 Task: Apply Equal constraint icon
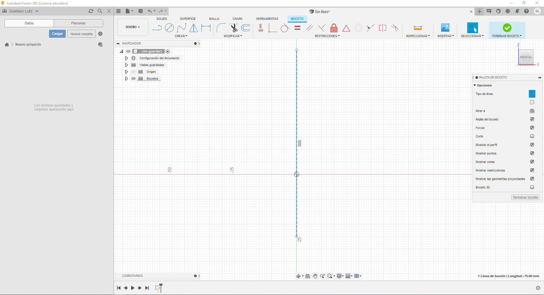point(297,28)
